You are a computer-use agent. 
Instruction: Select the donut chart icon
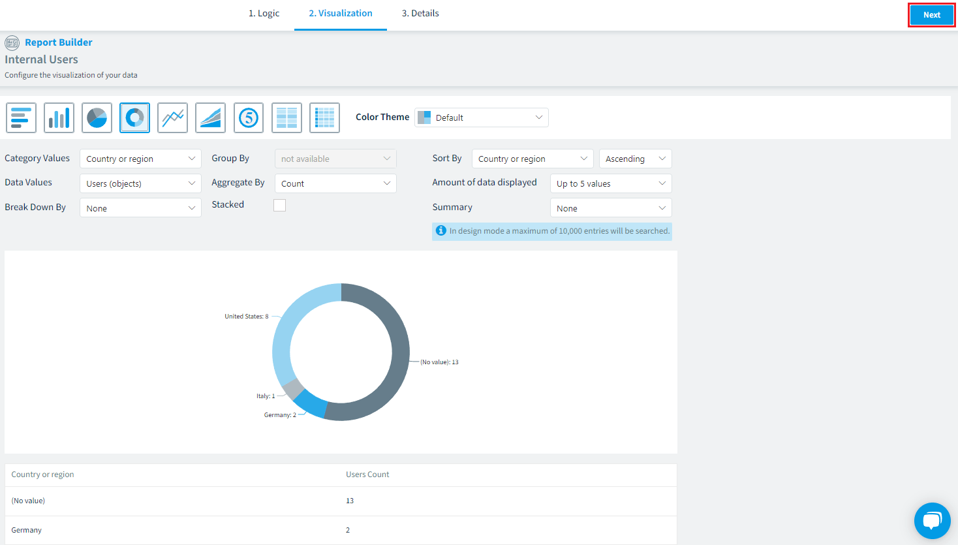134,117
